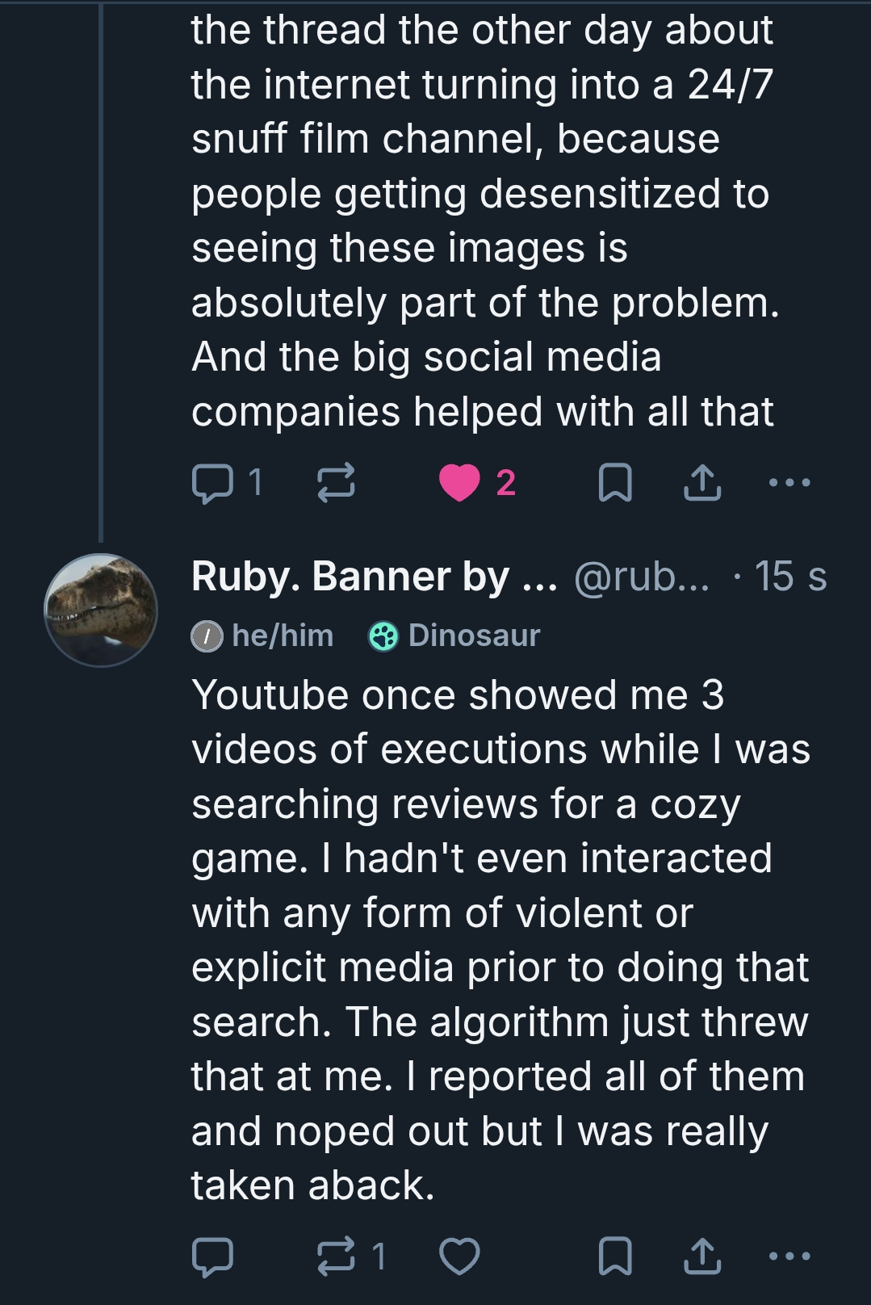Share Ruby's post about cozy game reviews
This screenshot has width=871, height=1305.
tap(701, 1257)
